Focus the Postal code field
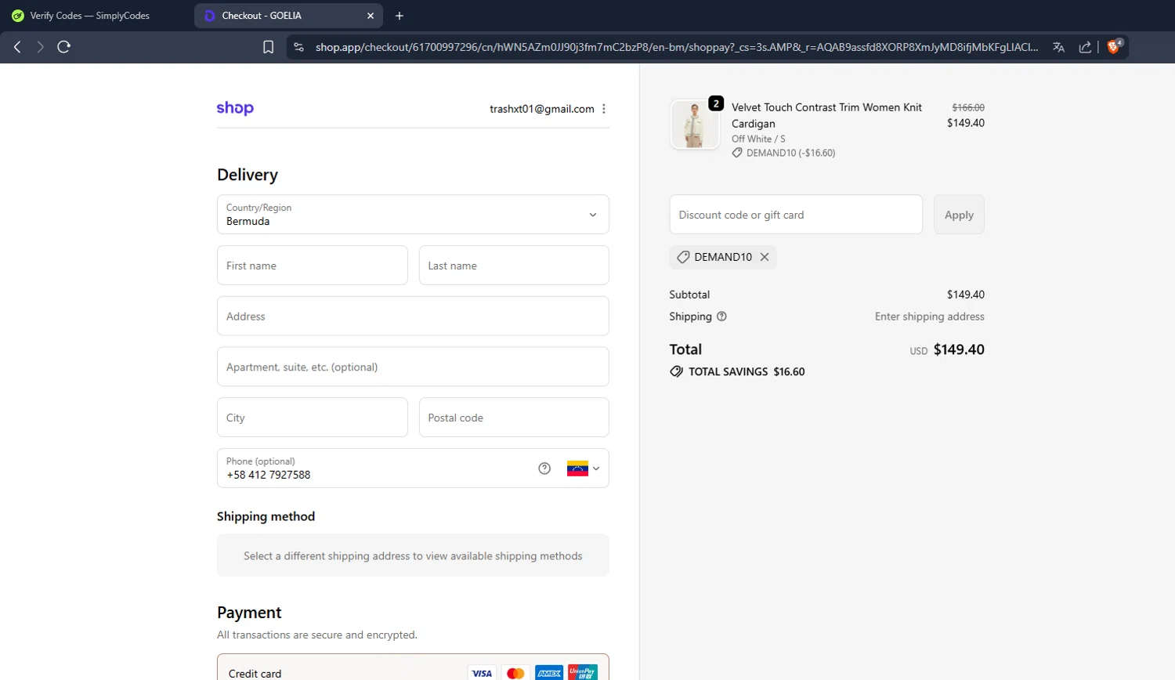Viewport: 1175px width, 680px height. click(514, 418)
